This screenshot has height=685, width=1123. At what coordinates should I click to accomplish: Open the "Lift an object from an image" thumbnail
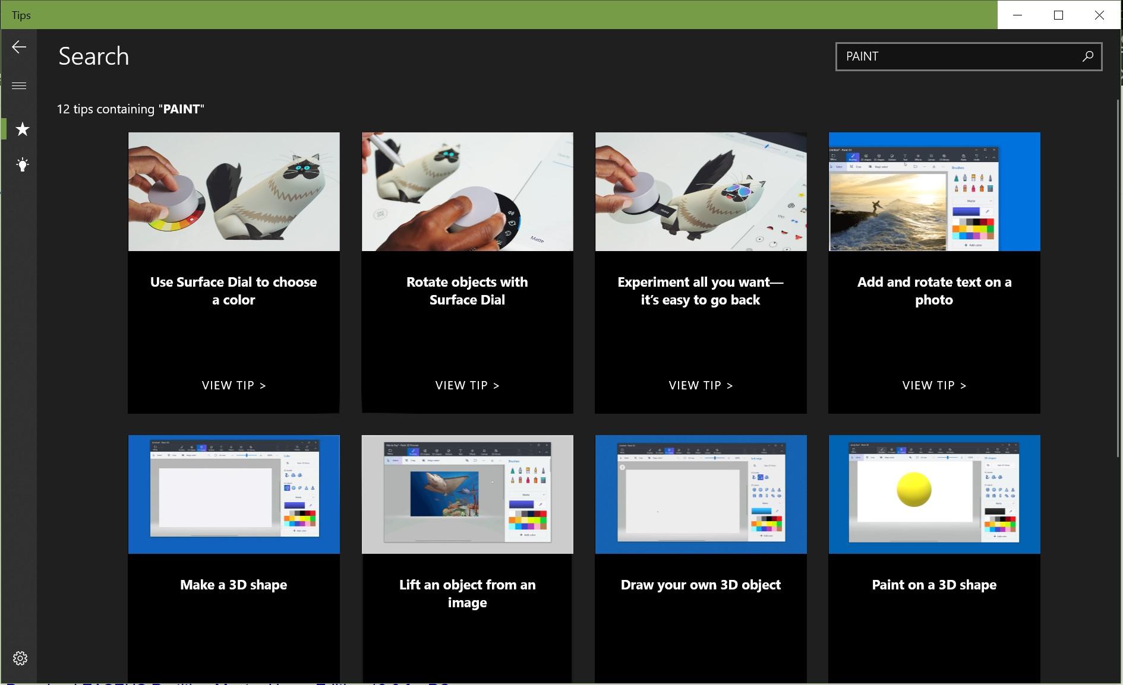click(x=467, y=494)
